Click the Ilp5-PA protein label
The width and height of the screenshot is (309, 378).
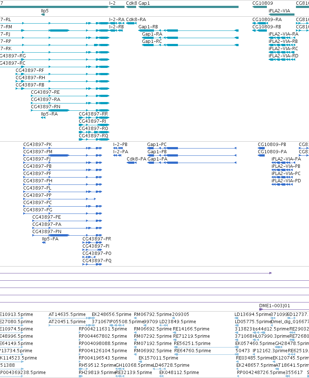click(x=50, y=239)
